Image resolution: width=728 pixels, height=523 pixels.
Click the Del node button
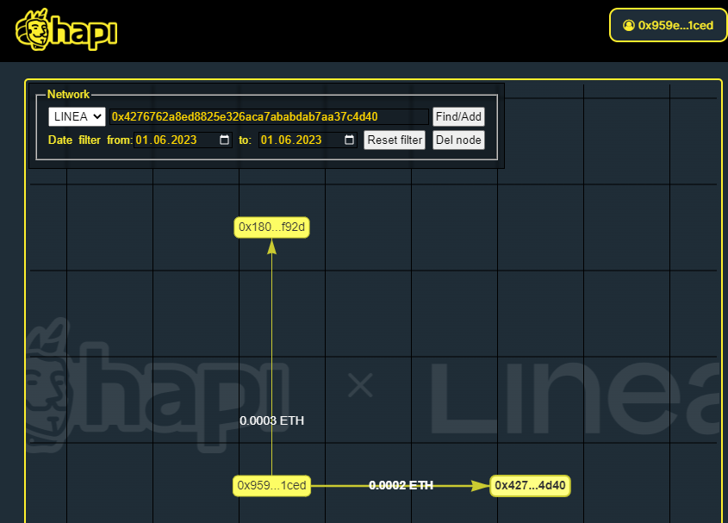point(458,140)
